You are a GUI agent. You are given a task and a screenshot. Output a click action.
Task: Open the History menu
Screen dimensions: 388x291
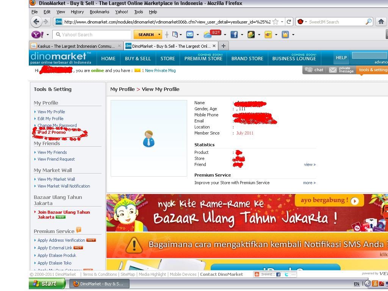(x=77, y=12)
